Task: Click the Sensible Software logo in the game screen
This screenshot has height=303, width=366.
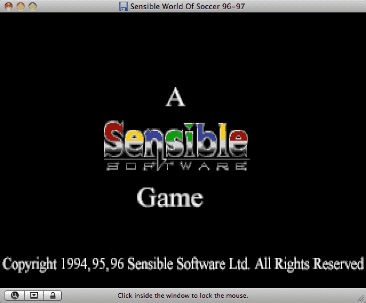Action: pyautogui.click(x=177, y=146)
